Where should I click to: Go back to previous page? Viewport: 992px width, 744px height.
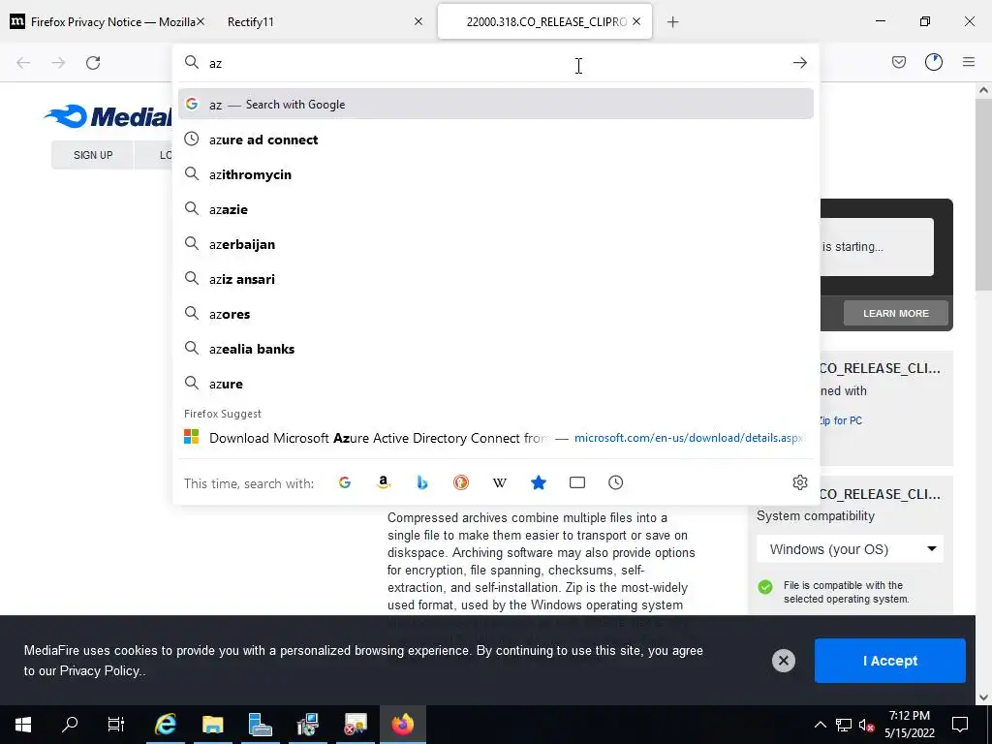coord(23,63)
